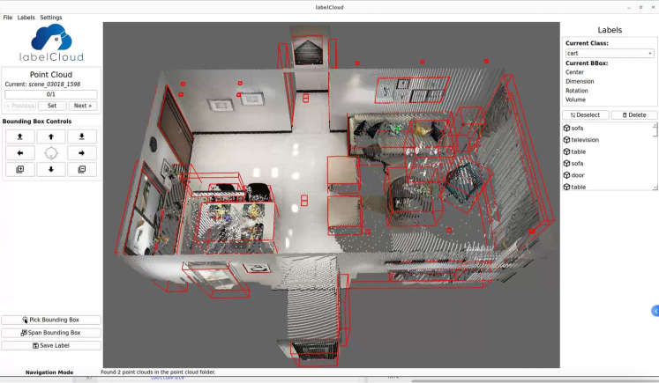The image size is (659, 383).
Task: Move bounding box left with left arrow
Action: point(19,153)
